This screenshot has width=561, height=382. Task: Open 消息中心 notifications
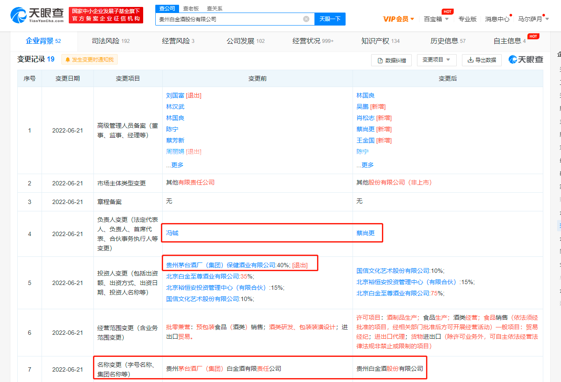[x=497, y=19]
